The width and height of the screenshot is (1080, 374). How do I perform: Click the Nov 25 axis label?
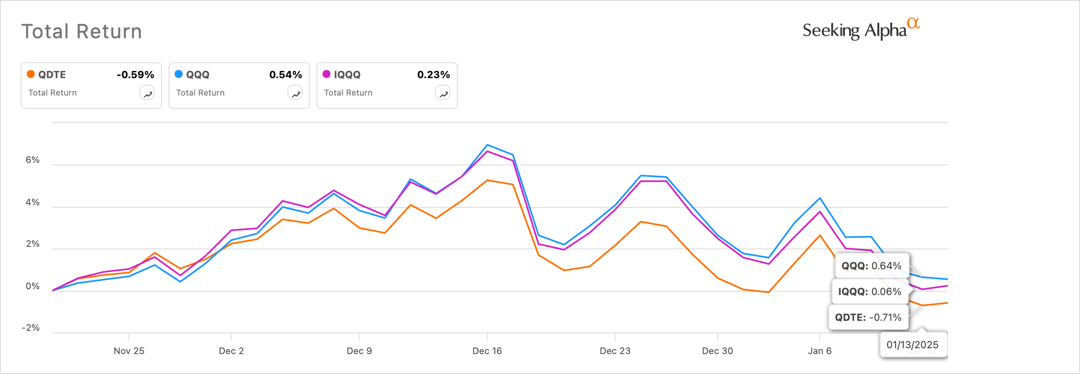coord(129,350)
